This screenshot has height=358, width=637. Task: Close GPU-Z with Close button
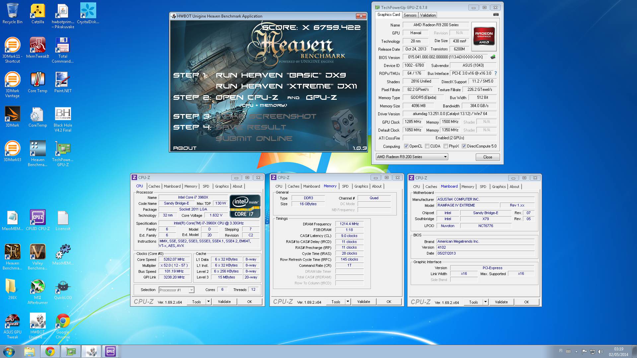[x=488, y=157]
